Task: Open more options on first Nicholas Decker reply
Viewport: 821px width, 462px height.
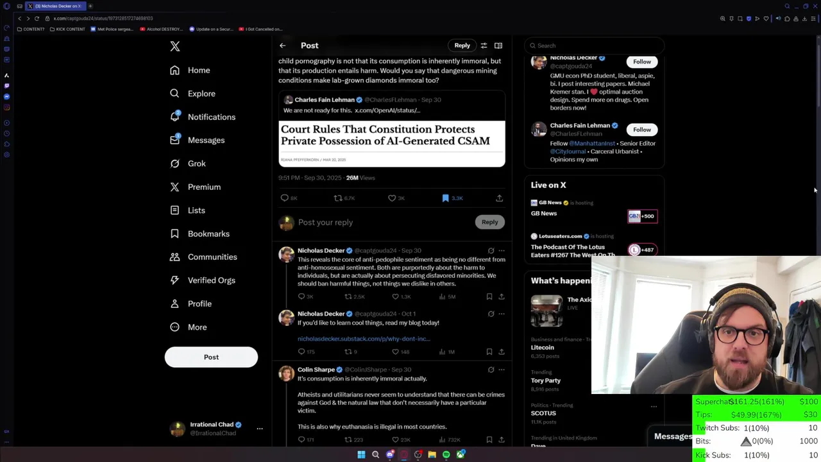Action: 502,251
